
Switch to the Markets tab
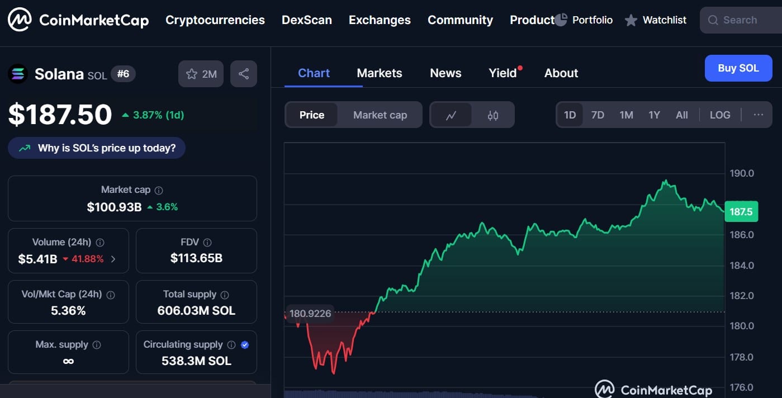coord(380,73)
